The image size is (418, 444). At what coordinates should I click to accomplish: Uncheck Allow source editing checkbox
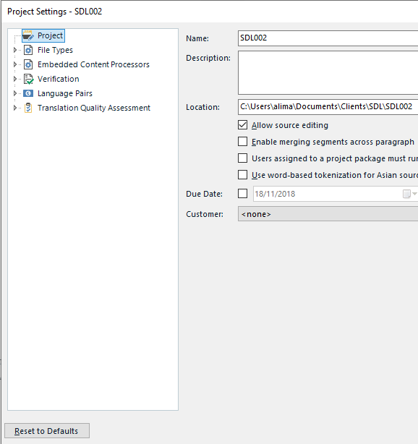pyautogui.click(x=242, y=125)
